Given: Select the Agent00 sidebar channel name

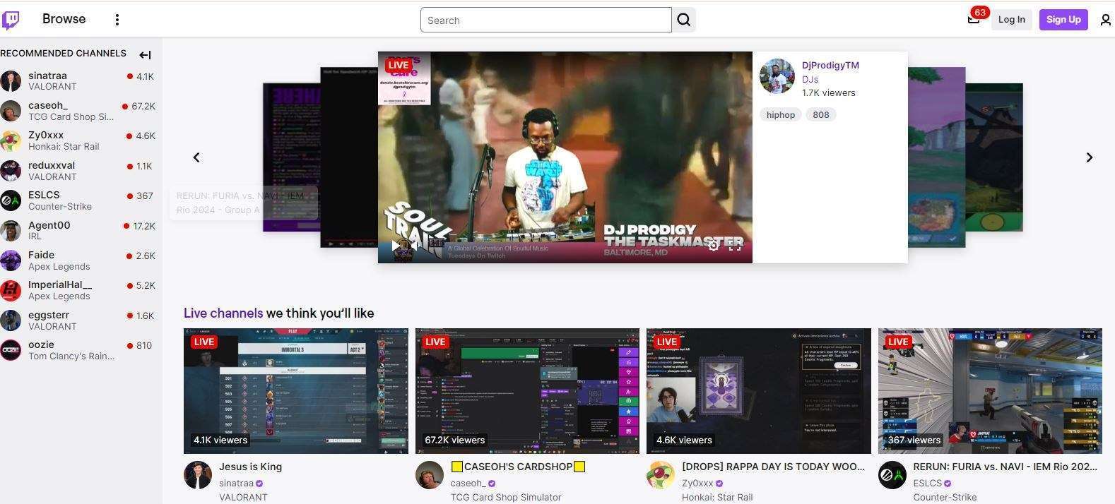Looking at the screenshot, I should pos(49,225).
